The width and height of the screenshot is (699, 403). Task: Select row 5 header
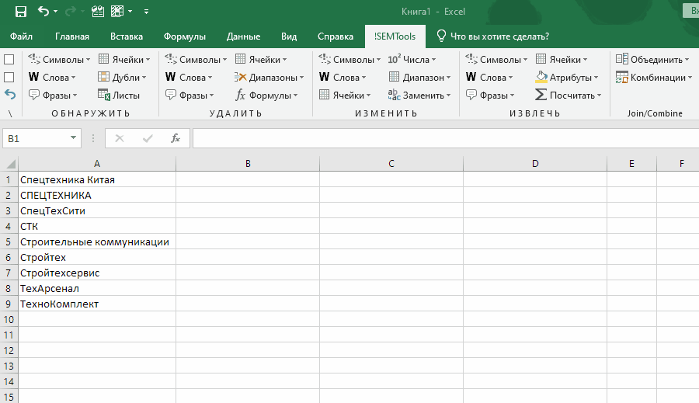pos(9,242)
